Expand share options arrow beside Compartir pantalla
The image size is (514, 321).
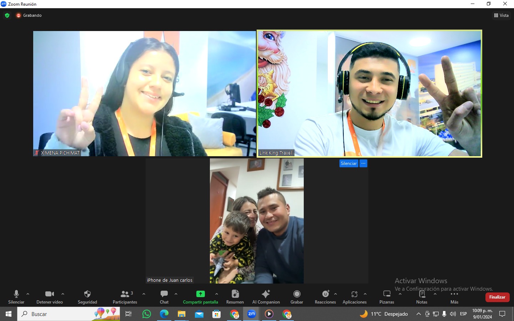[x=217, y=294]
